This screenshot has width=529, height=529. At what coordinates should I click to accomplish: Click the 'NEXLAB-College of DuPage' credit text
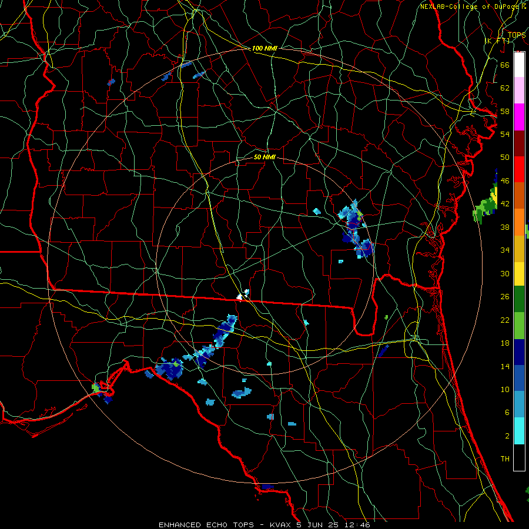tap(468, 6)
